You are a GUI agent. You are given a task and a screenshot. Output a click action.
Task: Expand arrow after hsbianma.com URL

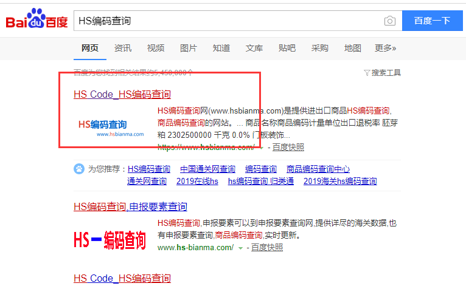tap(262, 148)
